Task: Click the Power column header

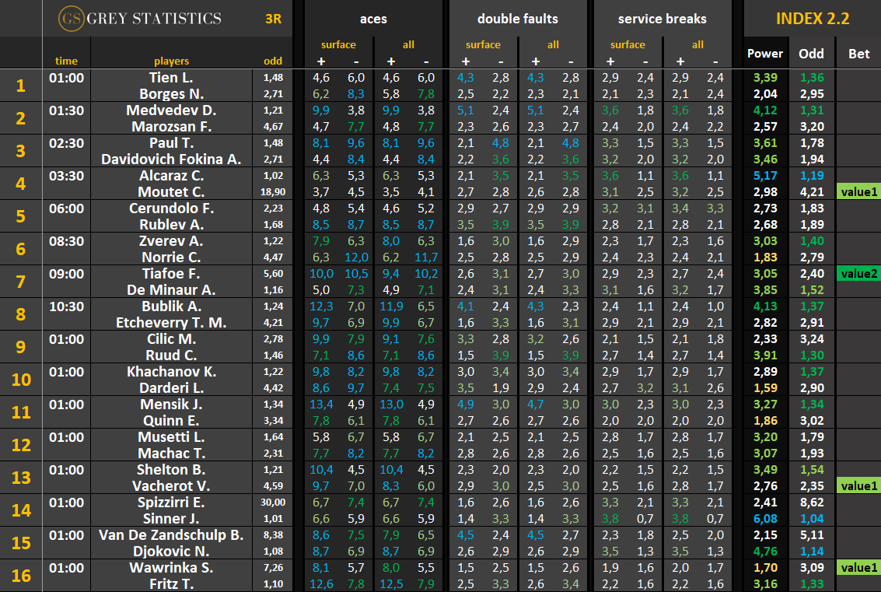Action: point(764,53)
